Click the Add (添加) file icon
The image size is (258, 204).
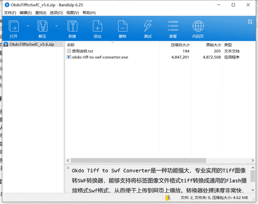coord(98,26)
